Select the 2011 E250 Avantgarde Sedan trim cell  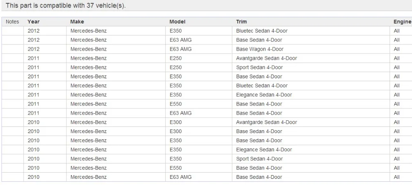click(x=266, y=58)
